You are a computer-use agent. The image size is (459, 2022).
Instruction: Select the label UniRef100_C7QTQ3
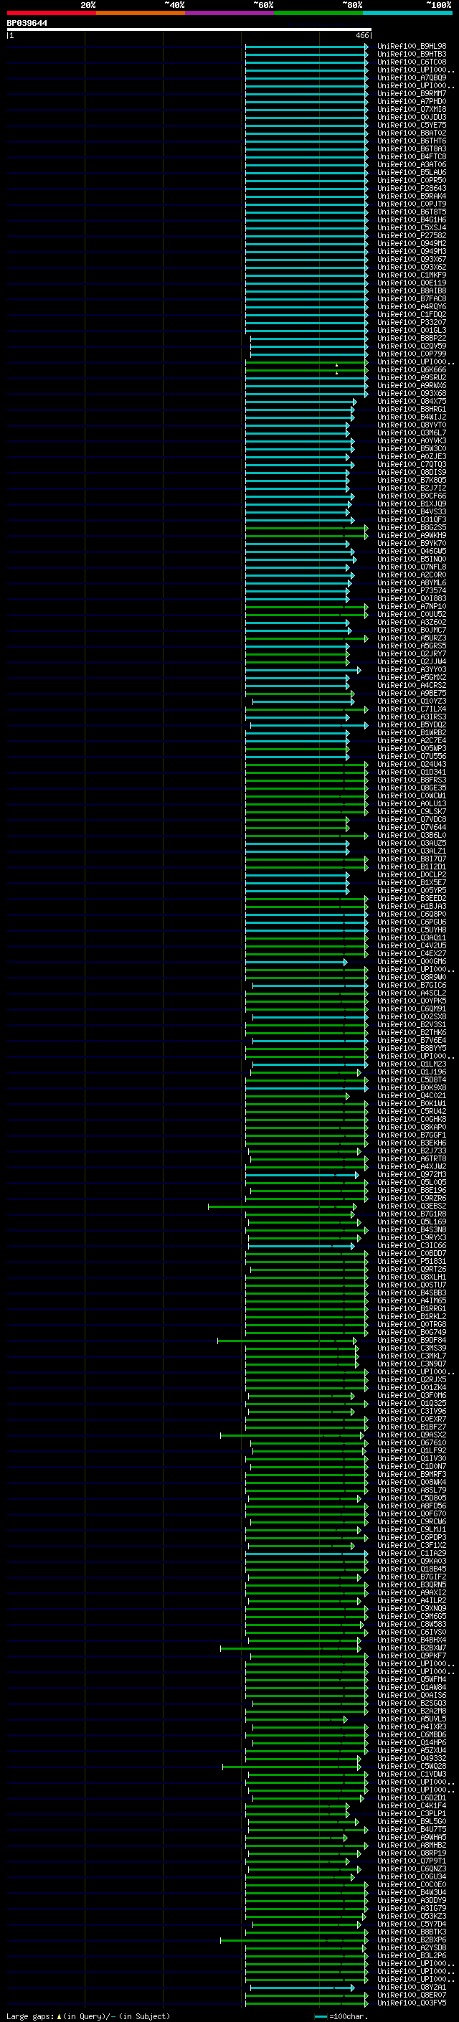click(412, 465)
